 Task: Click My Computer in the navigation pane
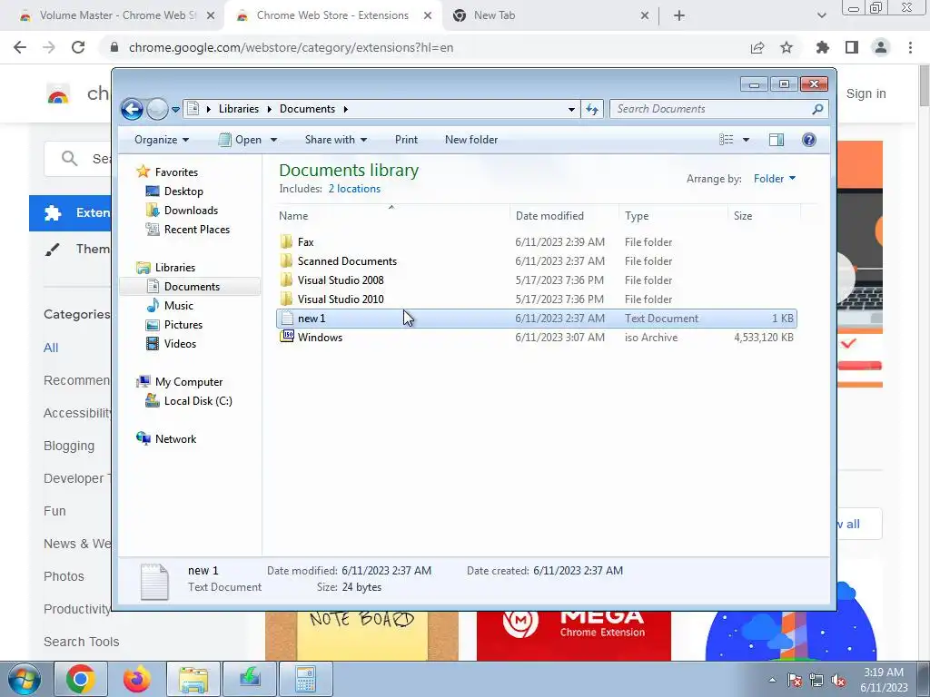click(189, 382)
